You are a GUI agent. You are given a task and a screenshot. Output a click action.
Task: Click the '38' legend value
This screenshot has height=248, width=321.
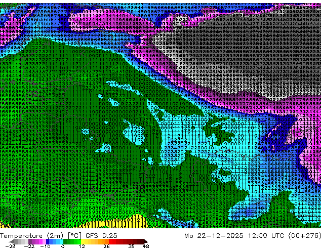pos(132,246)
